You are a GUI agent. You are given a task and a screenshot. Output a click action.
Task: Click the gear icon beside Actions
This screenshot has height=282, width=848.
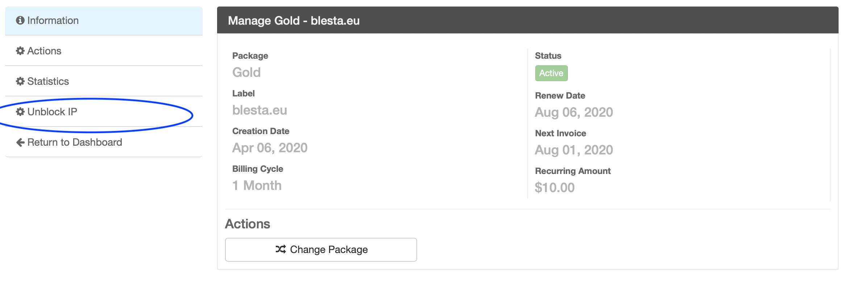tap(20, 51)
